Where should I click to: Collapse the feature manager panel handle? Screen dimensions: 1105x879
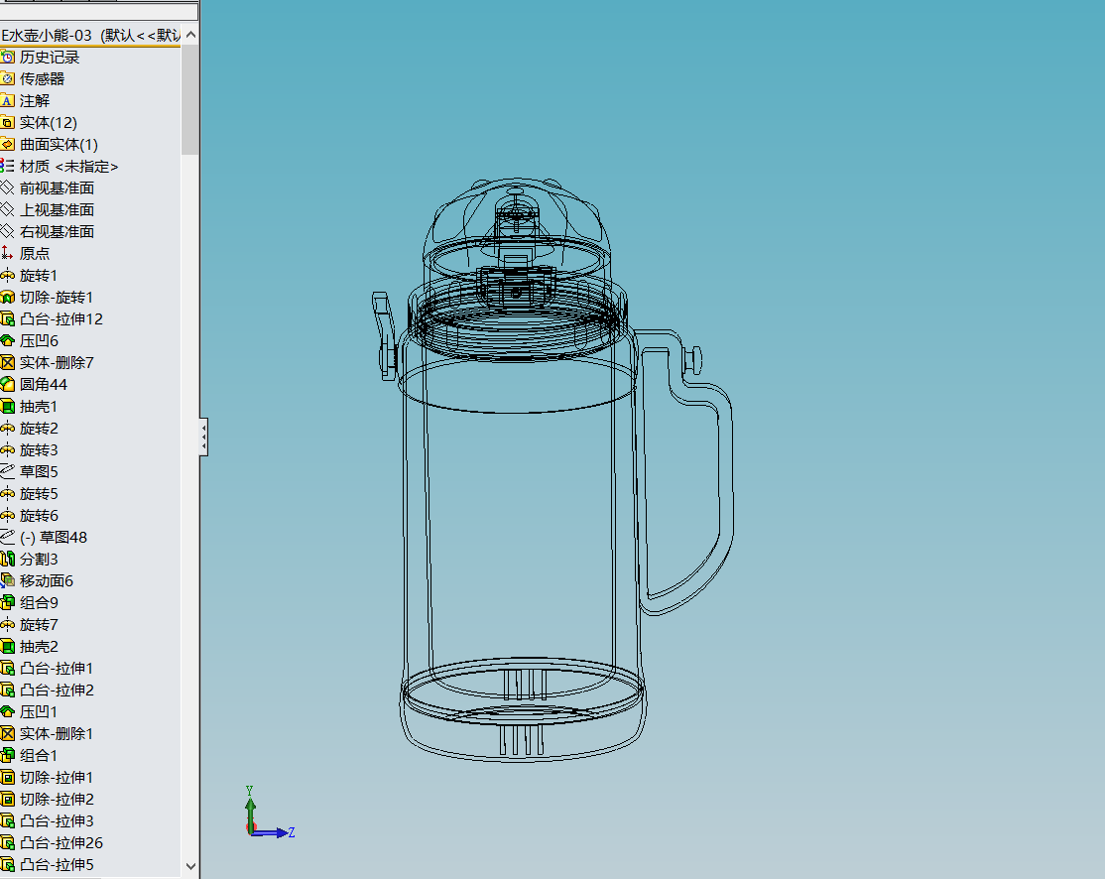point(203,438)
